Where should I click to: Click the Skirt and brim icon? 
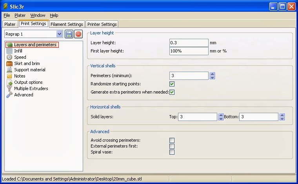click(9, 63)
